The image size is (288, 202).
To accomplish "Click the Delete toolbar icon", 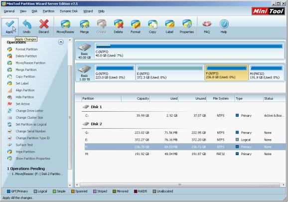I will 118,26.
